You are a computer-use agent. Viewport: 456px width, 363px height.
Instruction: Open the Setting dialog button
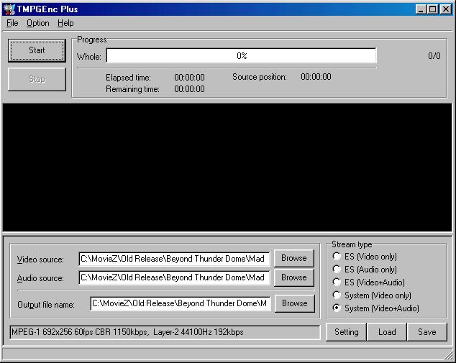click(x=347, y=332)
